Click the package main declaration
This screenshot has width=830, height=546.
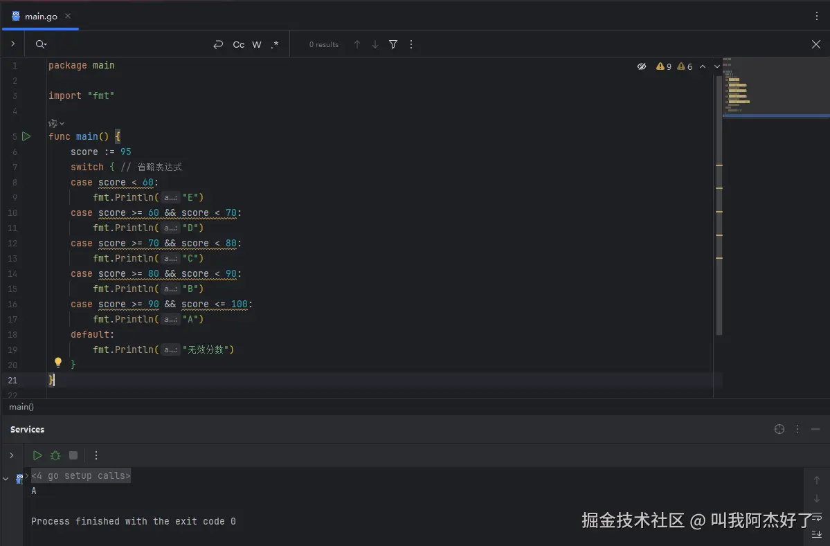pos(81,65)
